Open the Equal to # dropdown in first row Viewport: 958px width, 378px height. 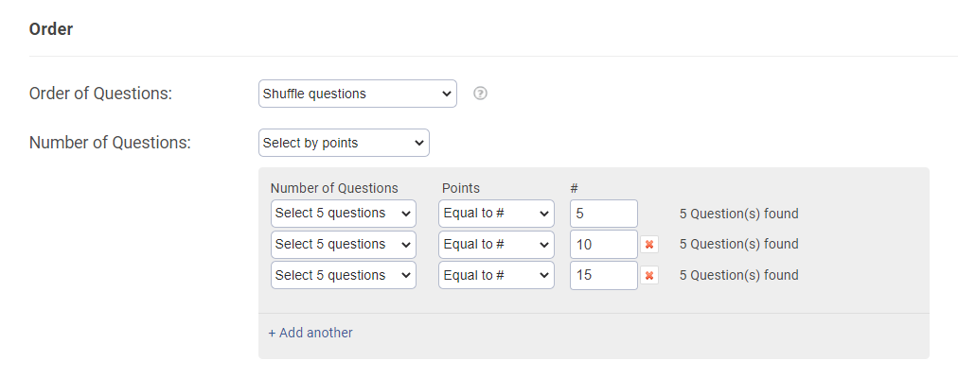click(x=496, y=214)
